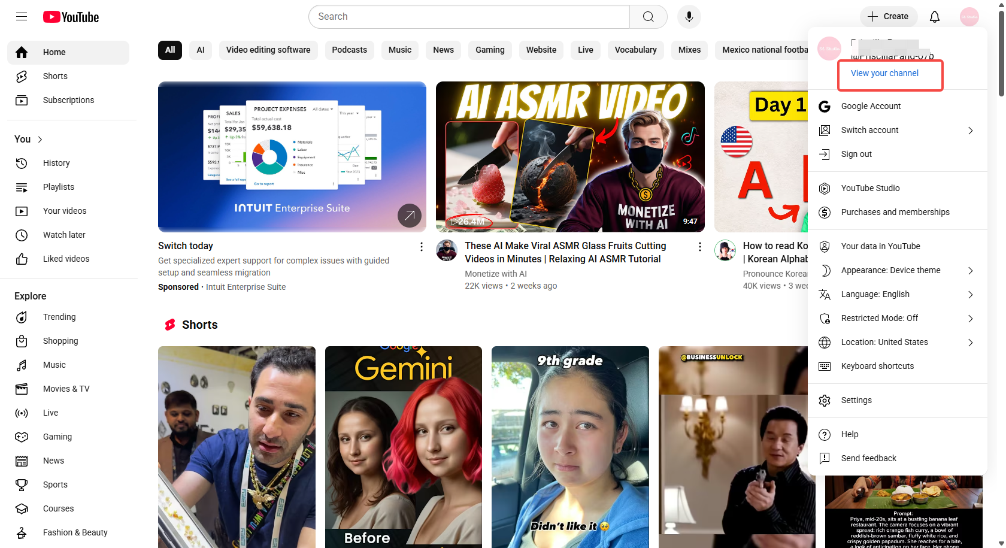Screen dimensions: 1006x548
Task: Open watch History
Action: pos(68,163)
